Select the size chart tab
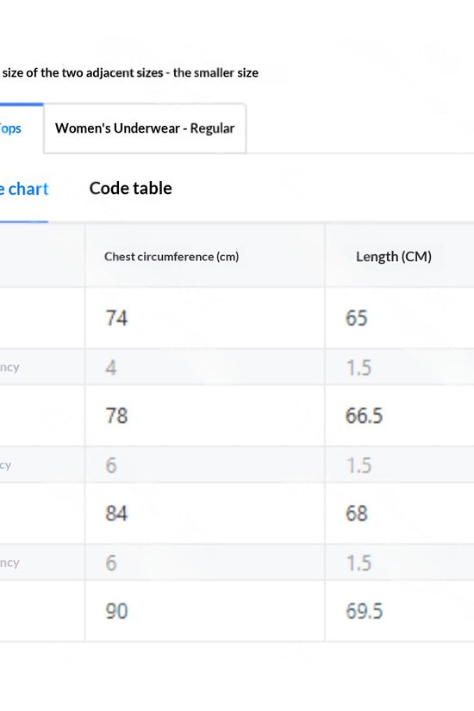Viewport: 474px width, 711px height. point(24,189)
